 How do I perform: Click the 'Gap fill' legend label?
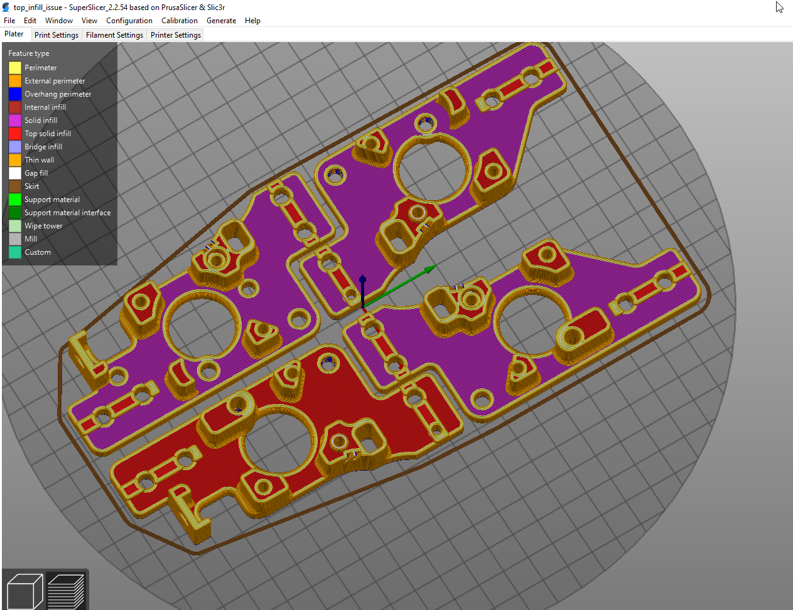(36, 173)
